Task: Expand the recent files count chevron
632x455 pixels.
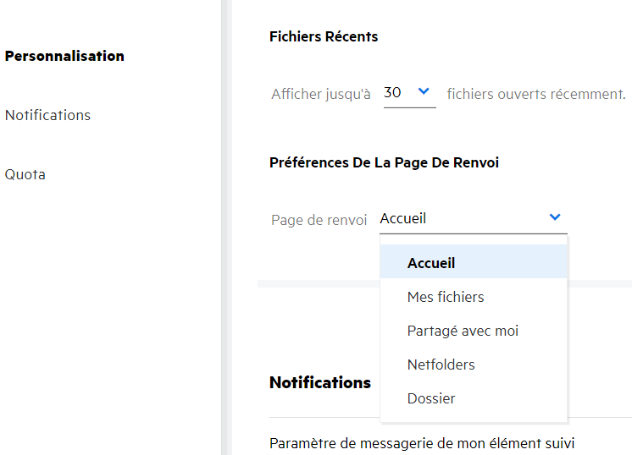Action: coord(424,91)
